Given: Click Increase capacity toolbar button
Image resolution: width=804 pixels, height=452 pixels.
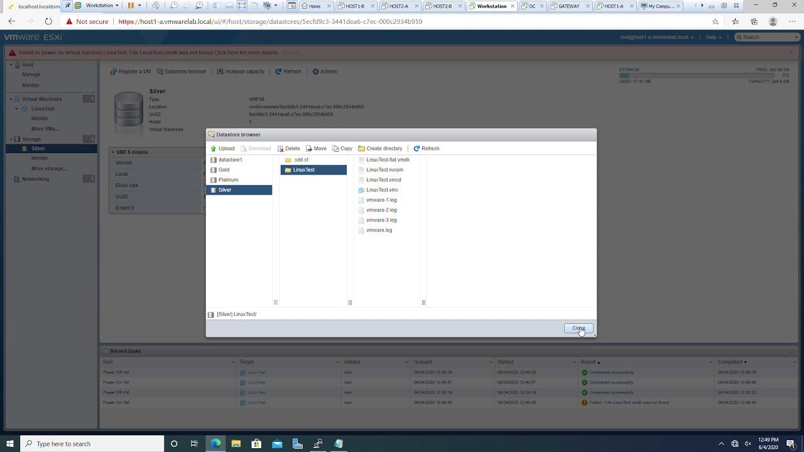Looking at the screenshot, I should click(x=241, y=72).
